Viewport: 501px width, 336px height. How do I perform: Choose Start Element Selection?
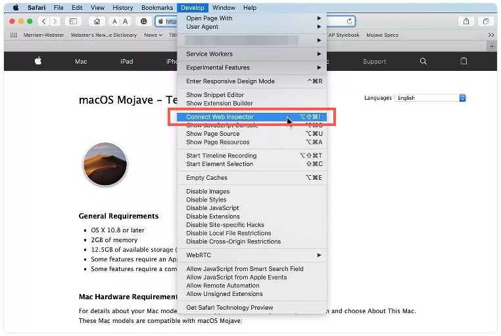click(x=252, y=164)
